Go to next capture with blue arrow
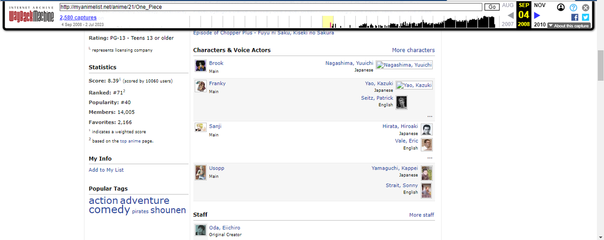The height and width of the screenshot is (240, 604). click(537, 16)
